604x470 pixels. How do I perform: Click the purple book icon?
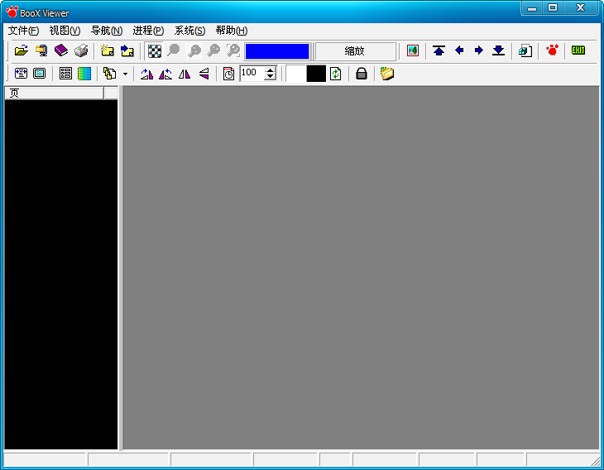61,50
